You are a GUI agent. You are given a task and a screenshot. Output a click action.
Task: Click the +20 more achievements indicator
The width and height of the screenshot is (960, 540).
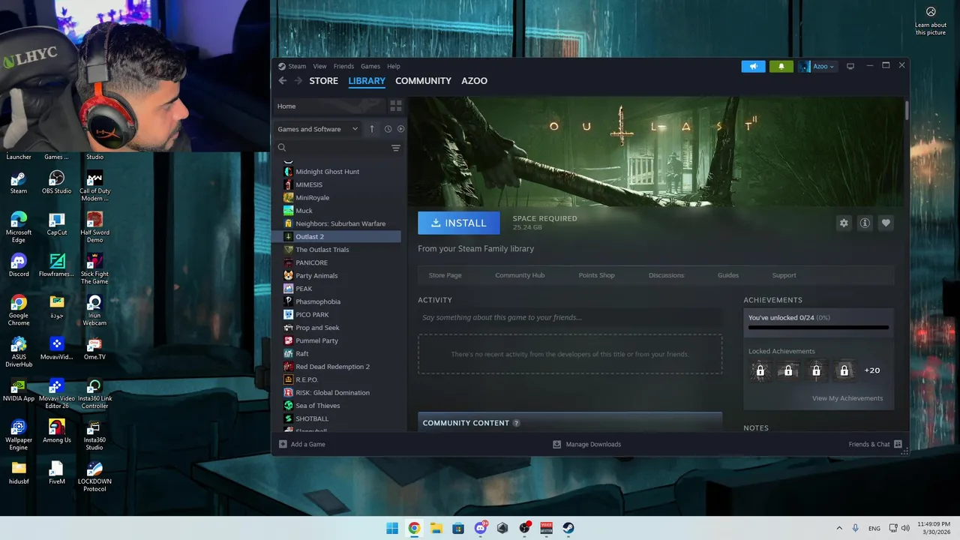pos(872,370)
